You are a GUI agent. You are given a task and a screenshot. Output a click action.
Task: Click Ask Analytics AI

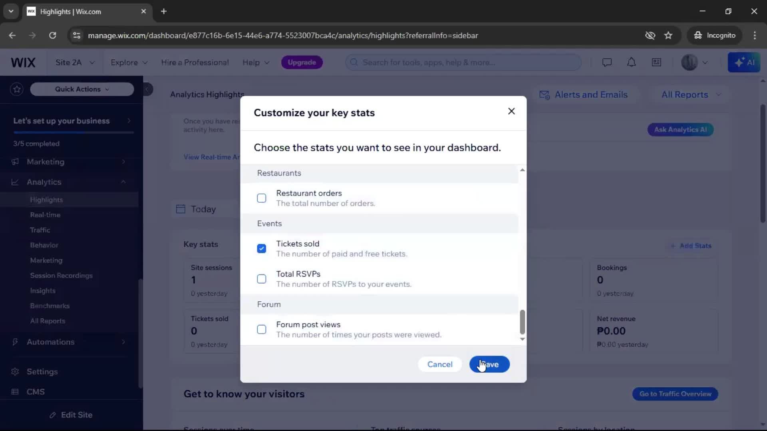point(680,130)
